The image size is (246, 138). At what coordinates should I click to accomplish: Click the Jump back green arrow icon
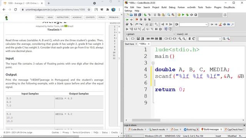(127, 20)
